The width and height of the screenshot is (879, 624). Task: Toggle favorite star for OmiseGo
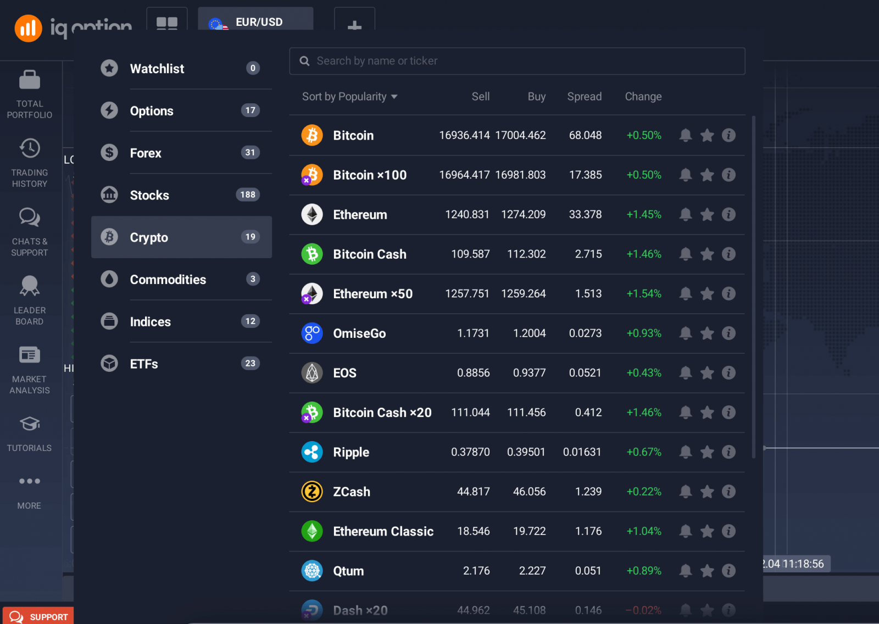pos(707,333)
